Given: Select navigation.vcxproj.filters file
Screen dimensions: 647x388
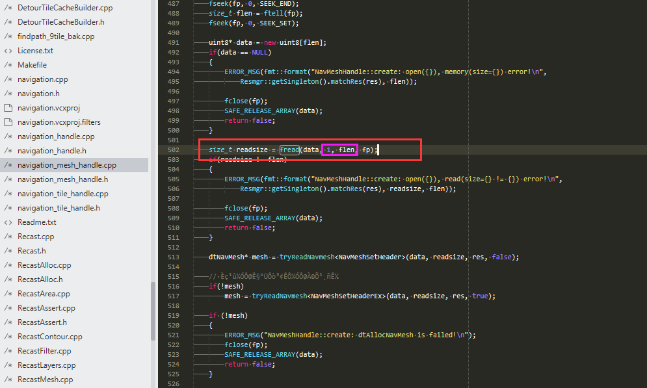Looking at the screenshot, I should 59,122.
